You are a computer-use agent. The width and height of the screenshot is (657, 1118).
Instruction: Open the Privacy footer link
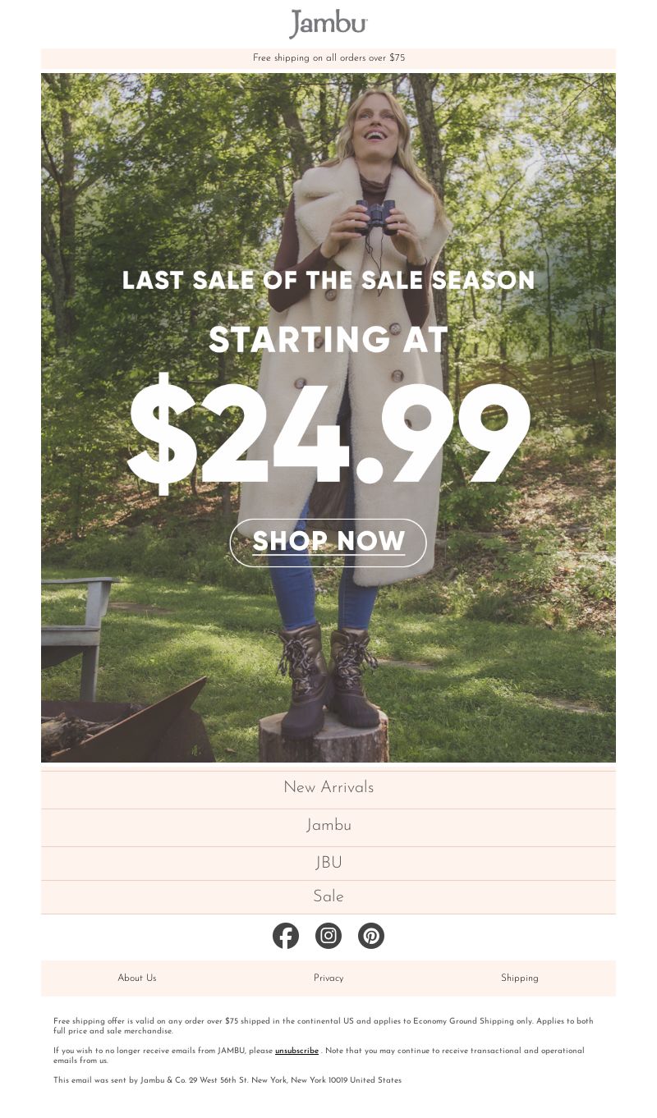click(328, 978)
